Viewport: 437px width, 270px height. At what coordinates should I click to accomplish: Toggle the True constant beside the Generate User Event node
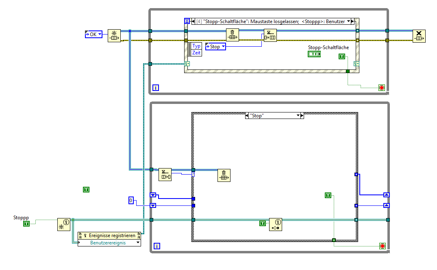262,223
